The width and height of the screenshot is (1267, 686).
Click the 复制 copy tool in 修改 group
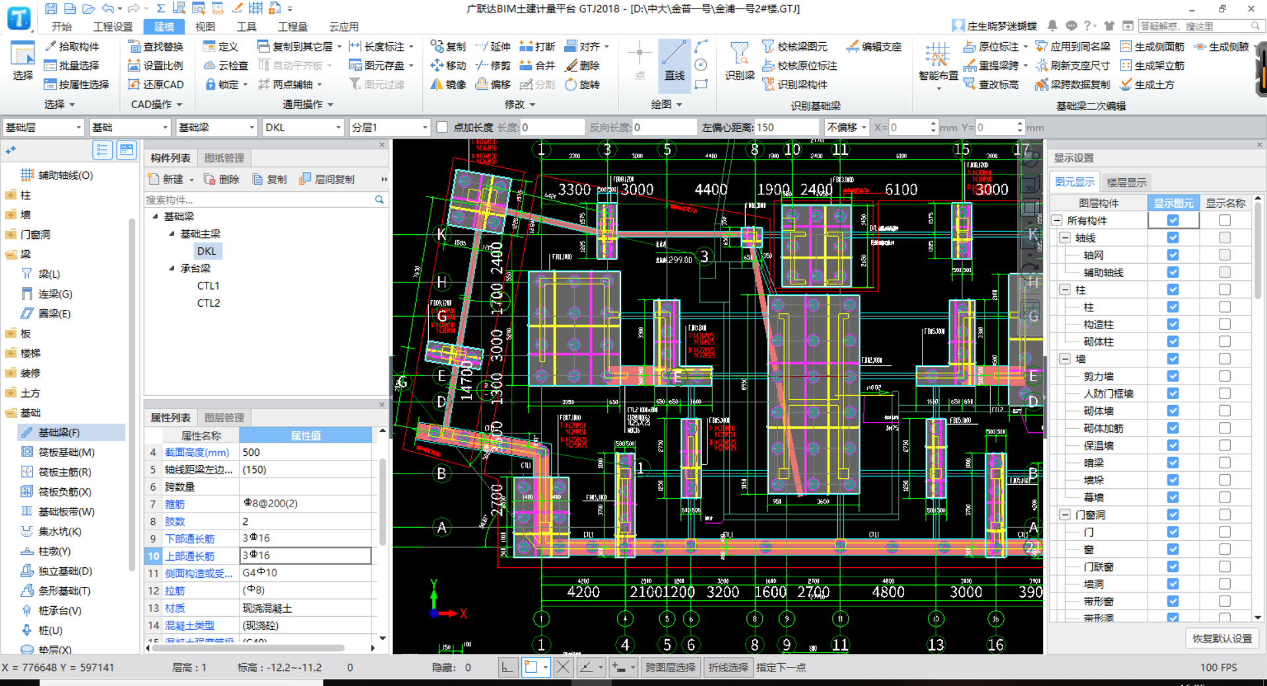(x=448, y=46)
